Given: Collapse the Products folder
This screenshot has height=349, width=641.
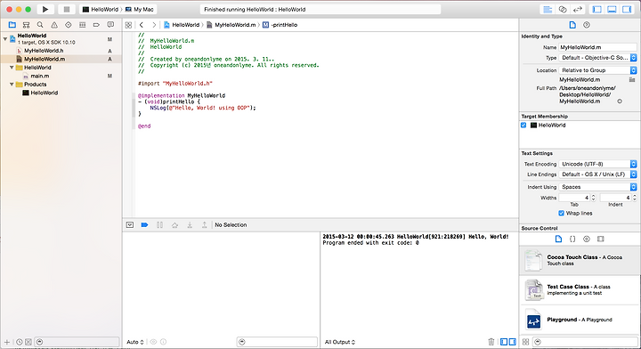Looking at the screenshot, I should (12, 85).
